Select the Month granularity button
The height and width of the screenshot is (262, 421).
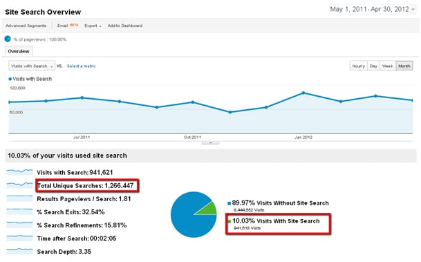[x=404, y=66]
